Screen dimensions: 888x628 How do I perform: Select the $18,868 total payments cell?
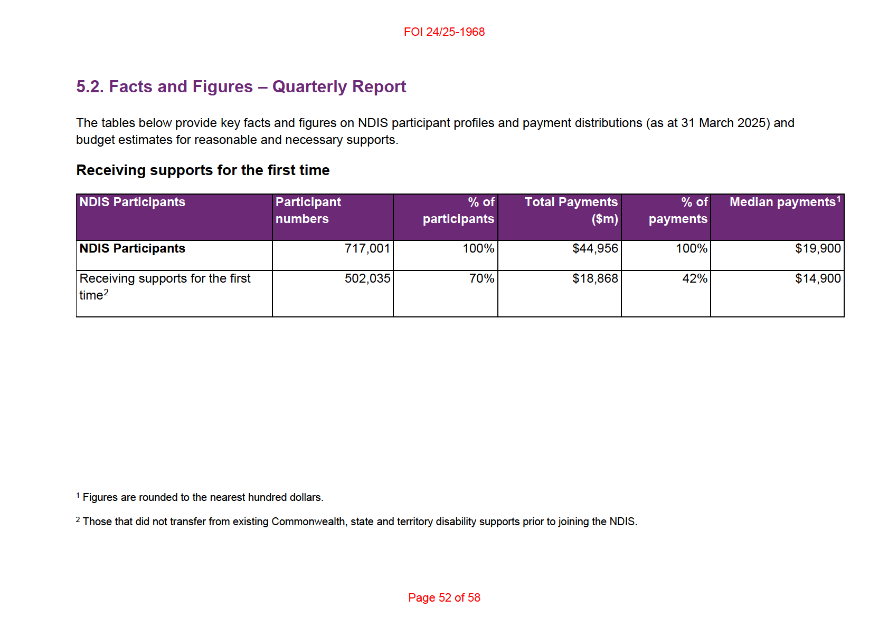tap(560, 294)
